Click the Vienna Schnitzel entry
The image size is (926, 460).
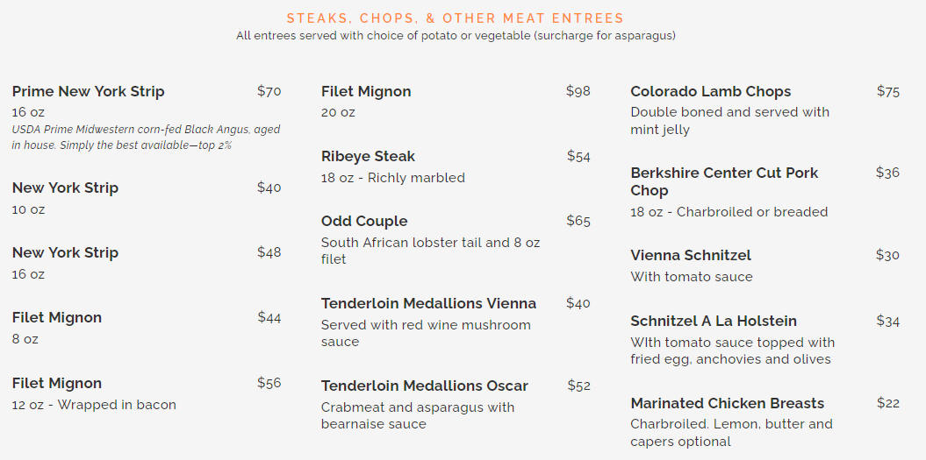coord(691,255)
